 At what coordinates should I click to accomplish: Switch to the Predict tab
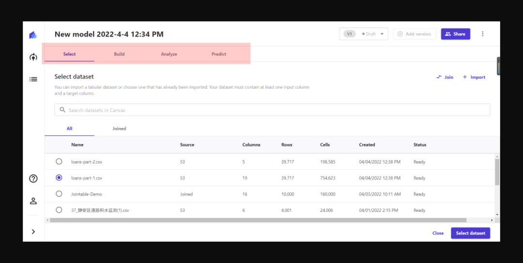(x=219, y=54)
